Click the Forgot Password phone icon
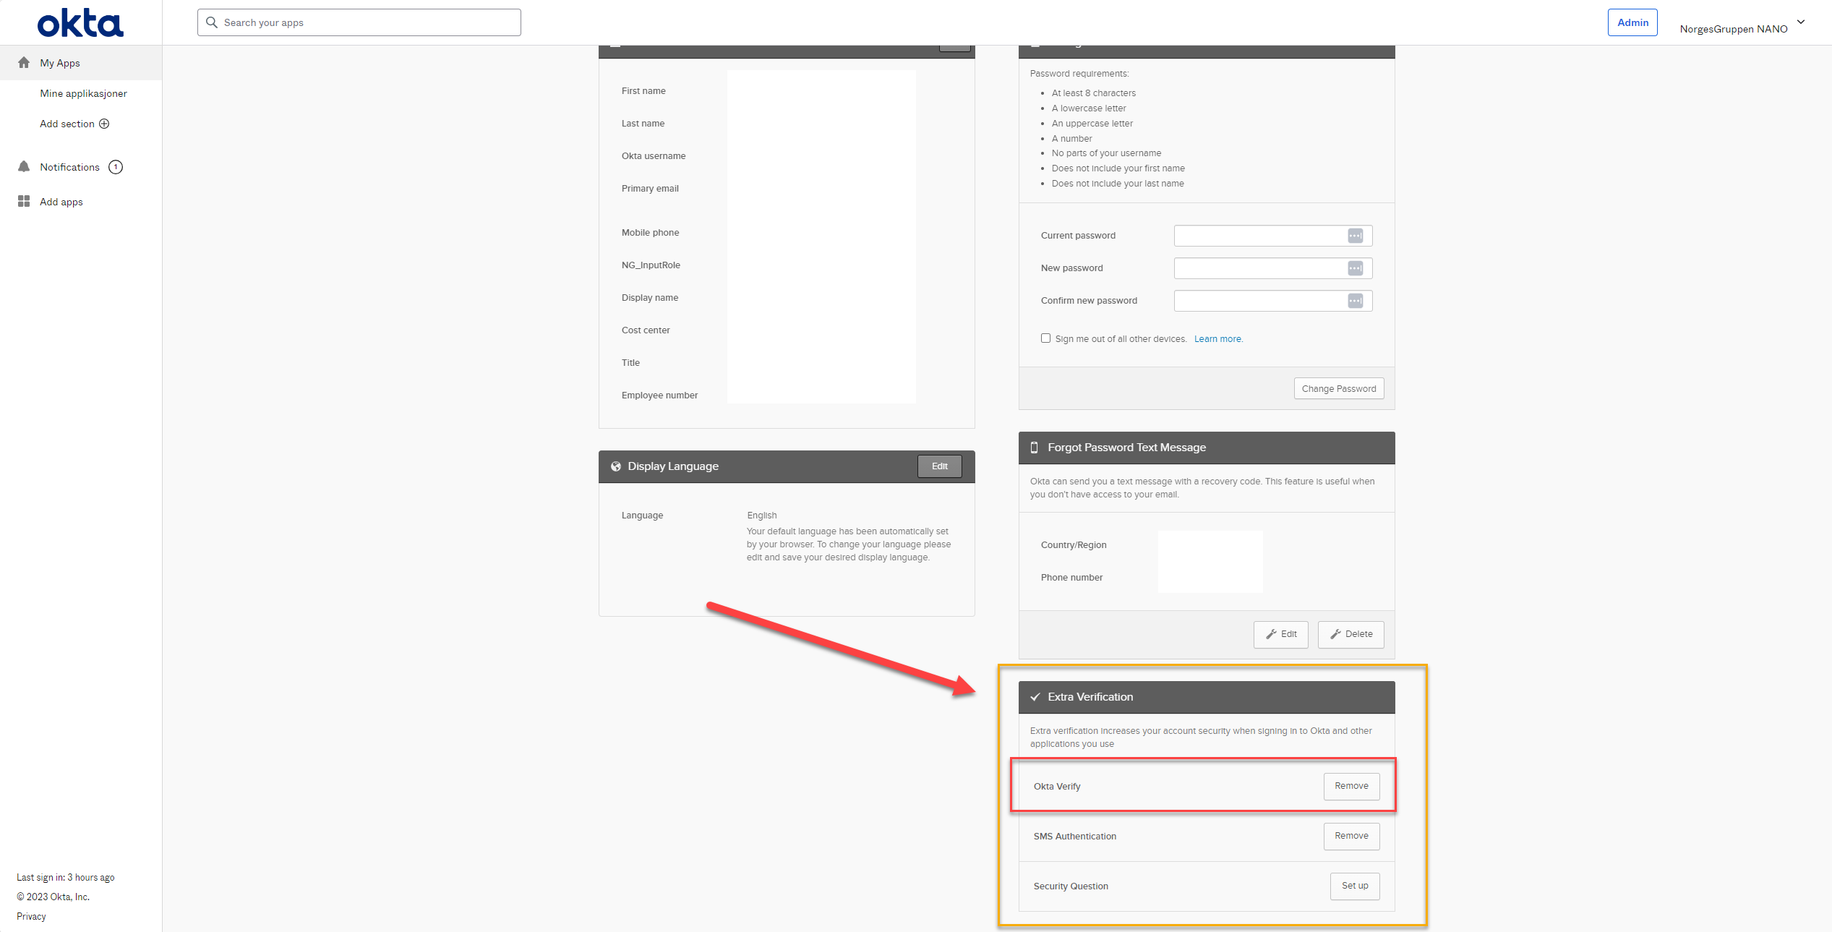This screenshot has width=1832, height=932. point(1035,448)
